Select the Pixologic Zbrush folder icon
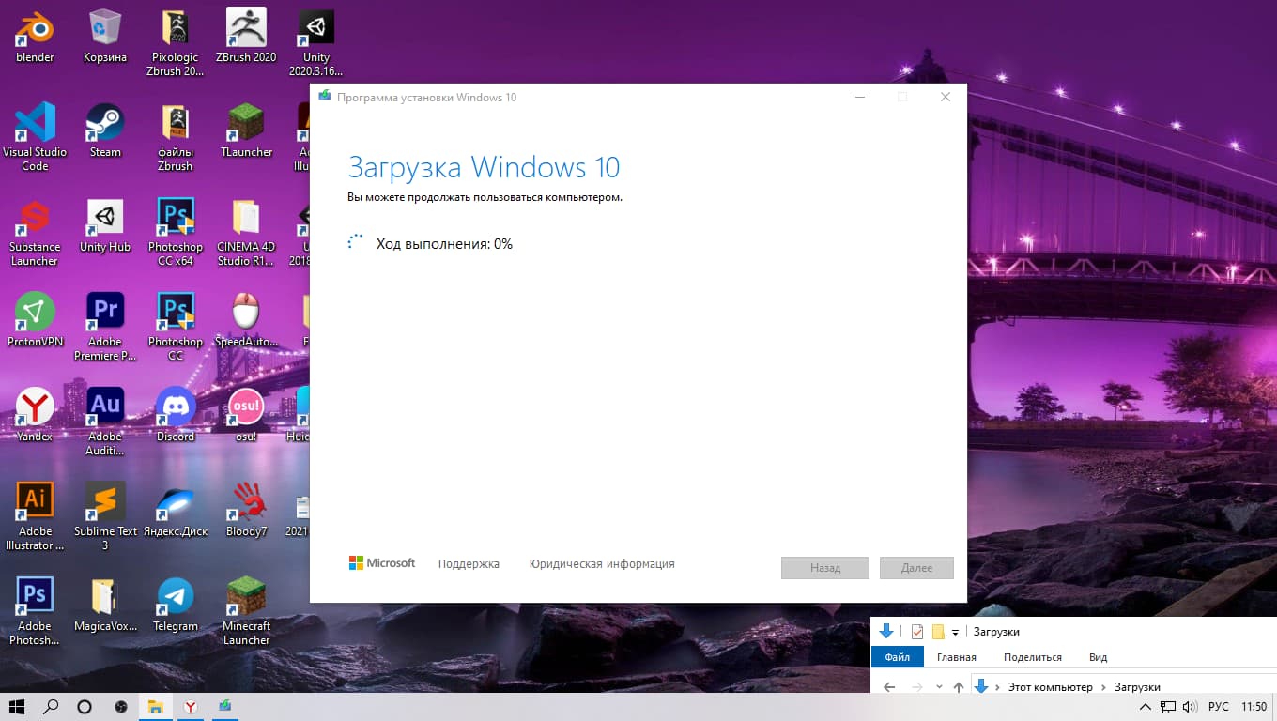1277x721 pixels. (176, 42)
